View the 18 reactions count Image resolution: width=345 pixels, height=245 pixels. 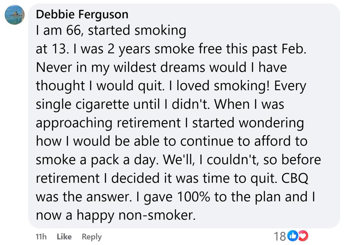click(x=279, y=236)
